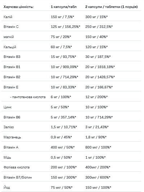Click the Вітамін B2 row label
The image size is (144, 192).
click(12, 77)
